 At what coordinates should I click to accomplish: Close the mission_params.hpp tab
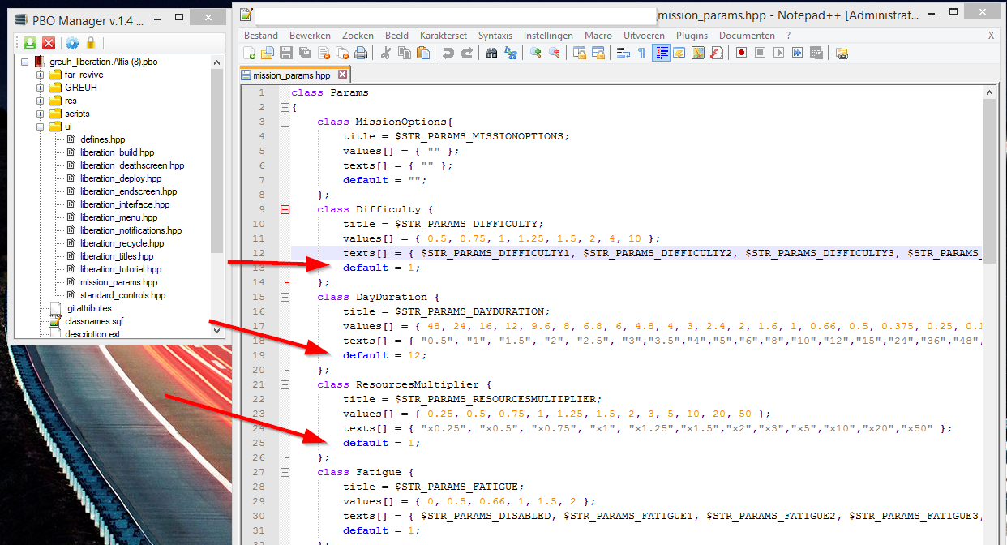click(342, 75)
